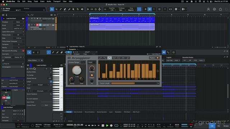This screenshot has width=230, height=129.
Task: Click the arpeggiator Gate knob
Action: (x=82, y=80)
